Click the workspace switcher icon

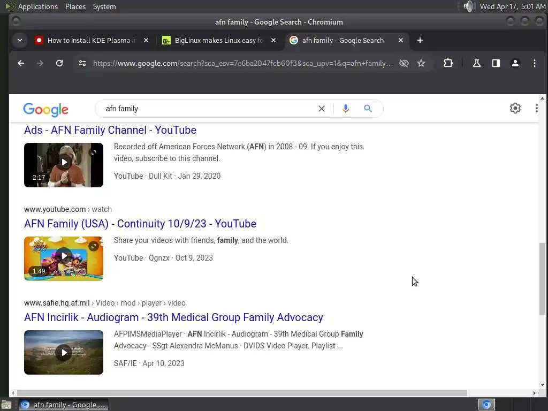tap(486, 405)
